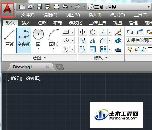Image resolution: width=152 pixels, height=130 pixels.
Task: Toggle layer lock padlock icon
Action: (x=143, y=49)
